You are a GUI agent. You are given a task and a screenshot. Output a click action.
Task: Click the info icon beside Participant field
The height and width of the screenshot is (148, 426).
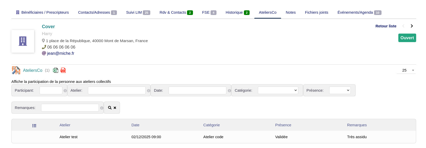(65, 91)
